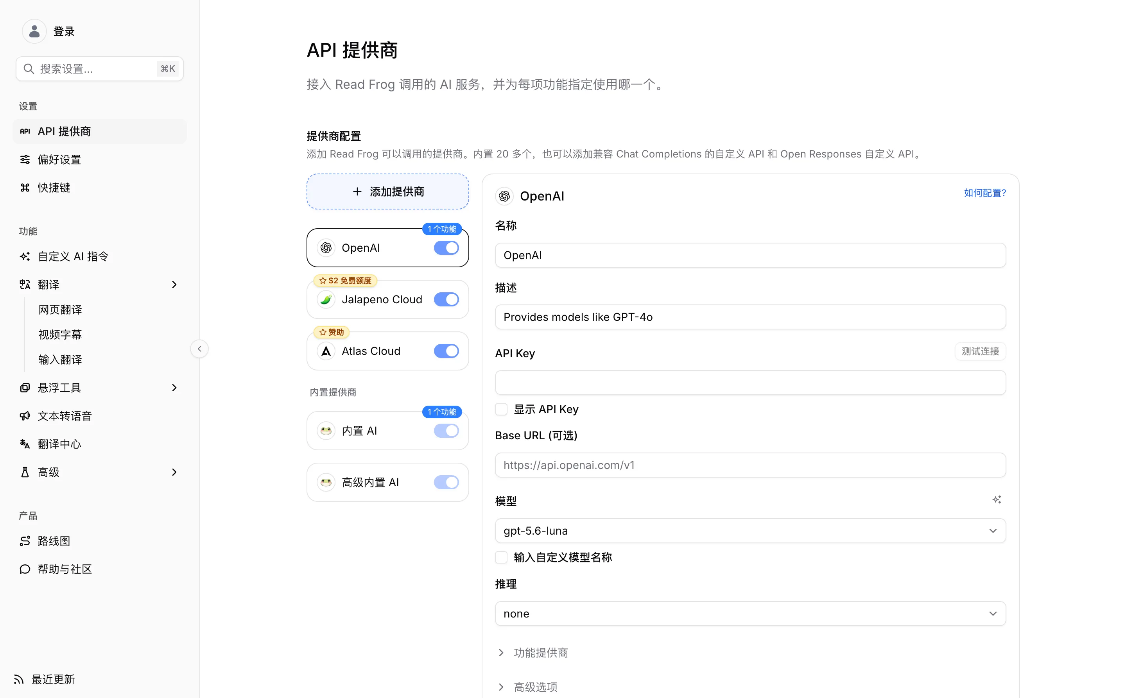Click the Base URL input field
This screenshot has width=1126, height=698.
pyautogui.click(x=750, y=465)
